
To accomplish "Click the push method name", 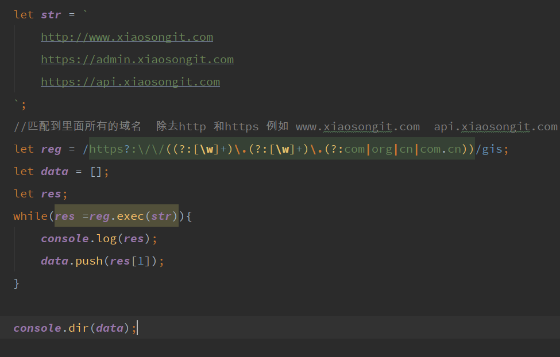I will 89,261.
